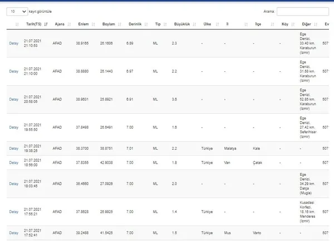
Task: Select magnitude value 2.3 cell
Action: click(x=174, y=43)
